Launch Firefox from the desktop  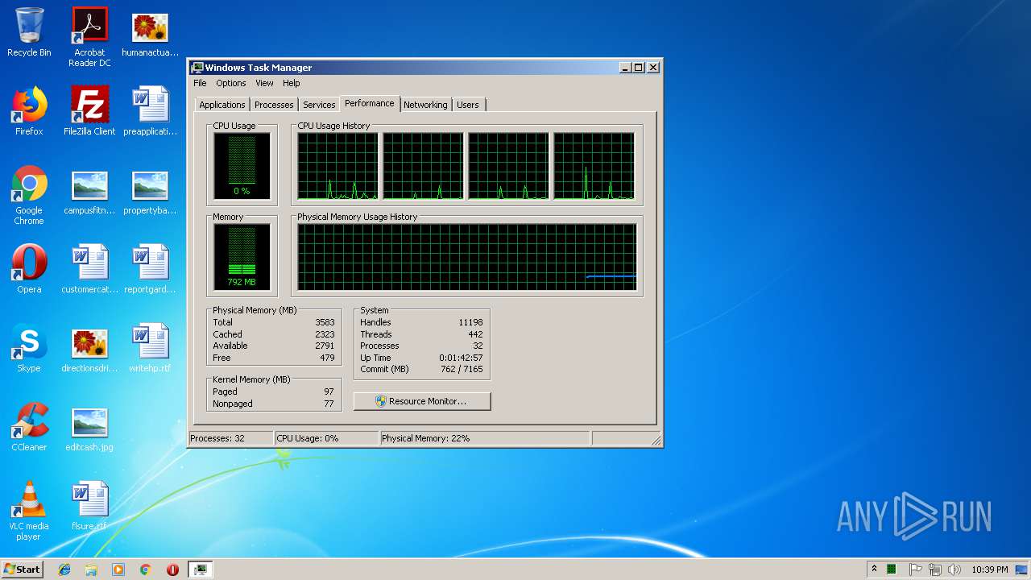click(29, 112)
